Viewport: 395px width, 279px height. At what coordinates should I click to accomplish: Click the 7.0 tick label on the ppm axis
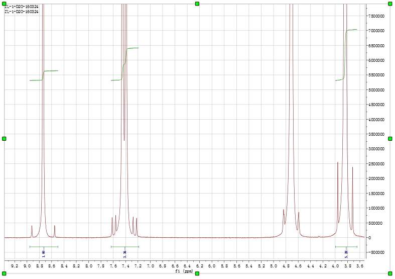[x=151, y=266]
